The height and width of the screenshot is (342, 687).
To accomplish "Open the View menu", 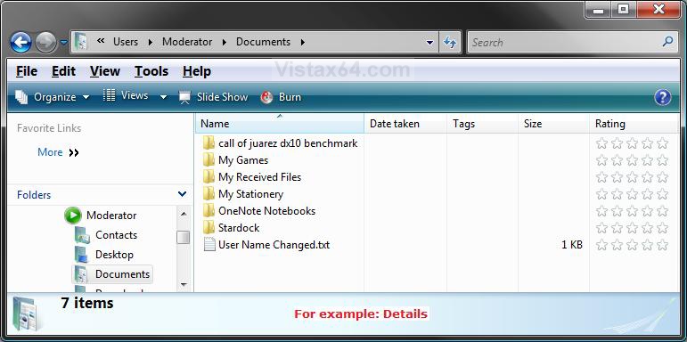I will click(x=105, y=71).
